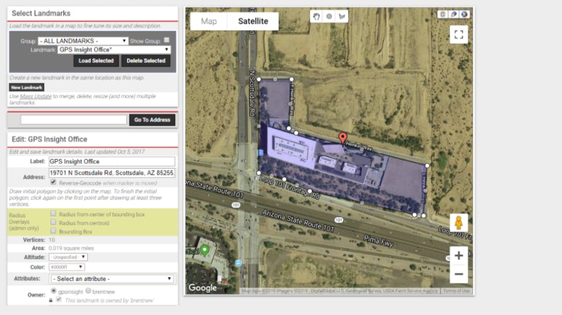
Task: Click the Delete Selected button
Action: (146, 61)
